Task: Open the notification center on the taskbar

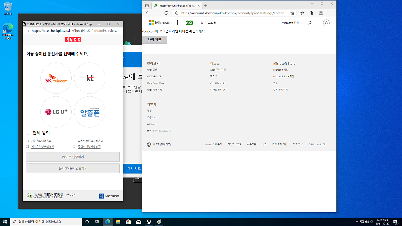Action: click(395, 222)
